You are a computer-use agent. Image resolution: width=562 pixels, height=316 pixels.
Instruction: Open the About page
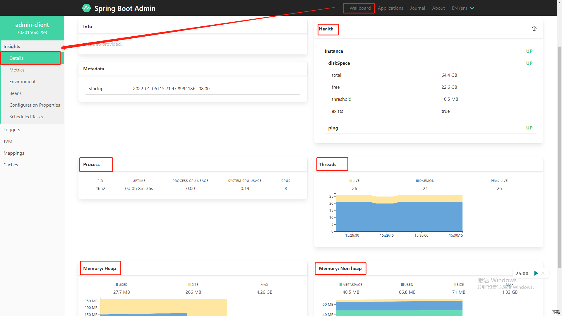438,8
